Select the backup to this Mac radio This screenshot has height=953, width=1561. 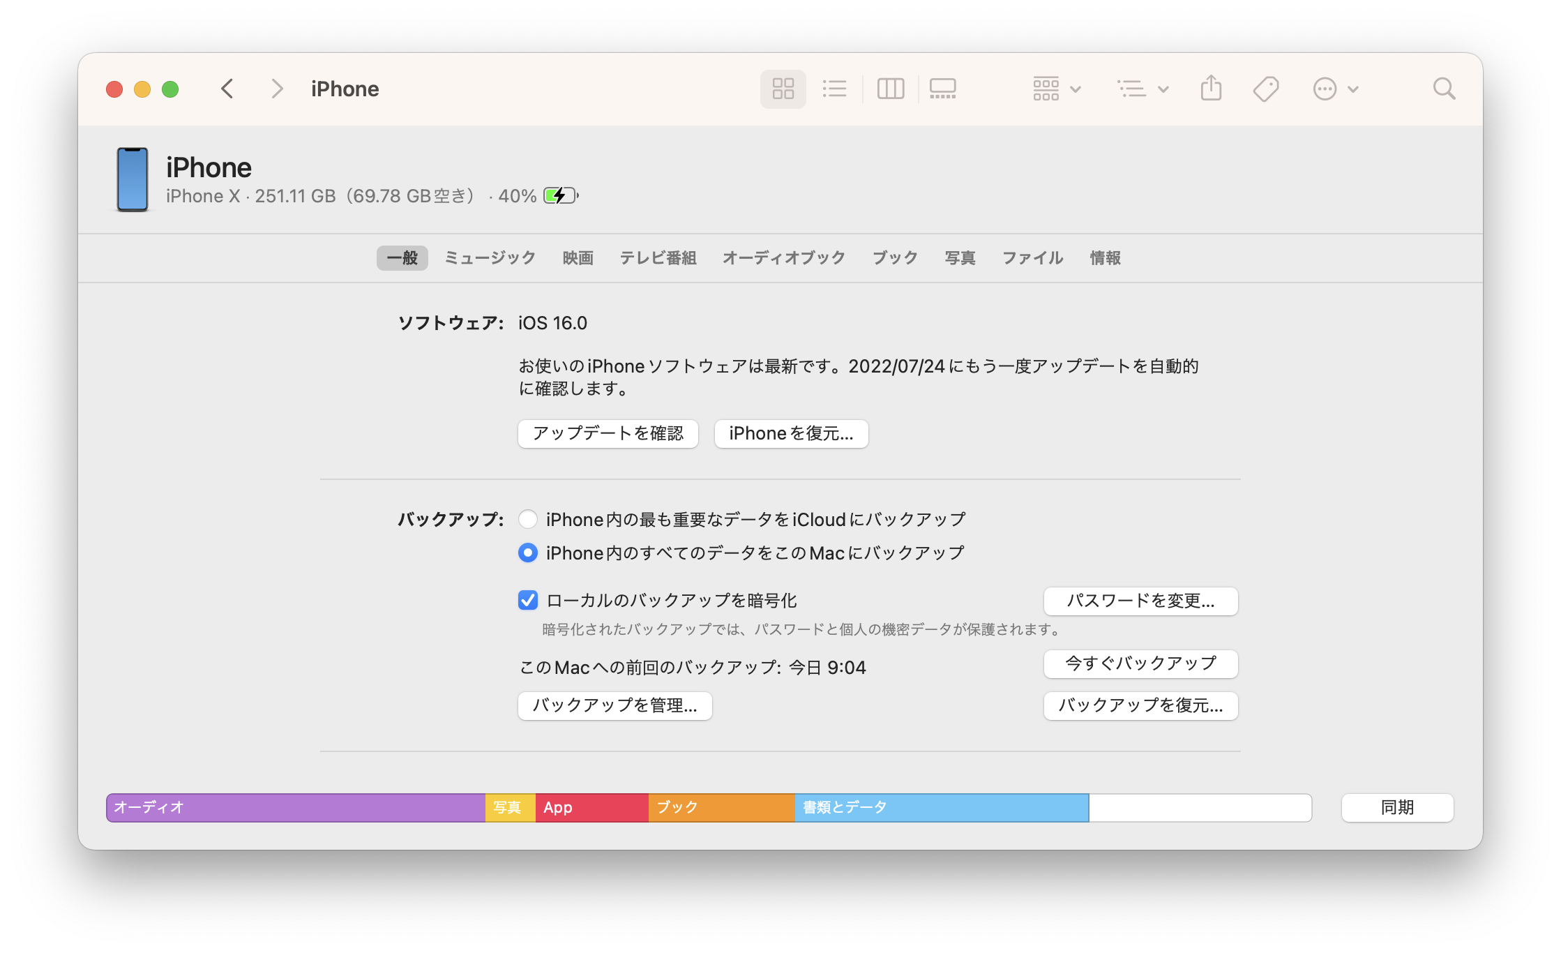point(528,553)
